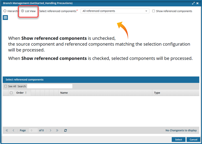Go to previous page arrow

pos(13,130)
